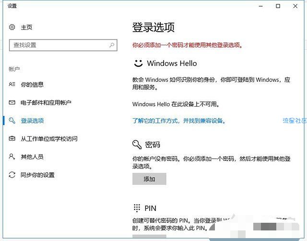
Task: Focus the 查找设置 search field
Action: coord(63,45)
